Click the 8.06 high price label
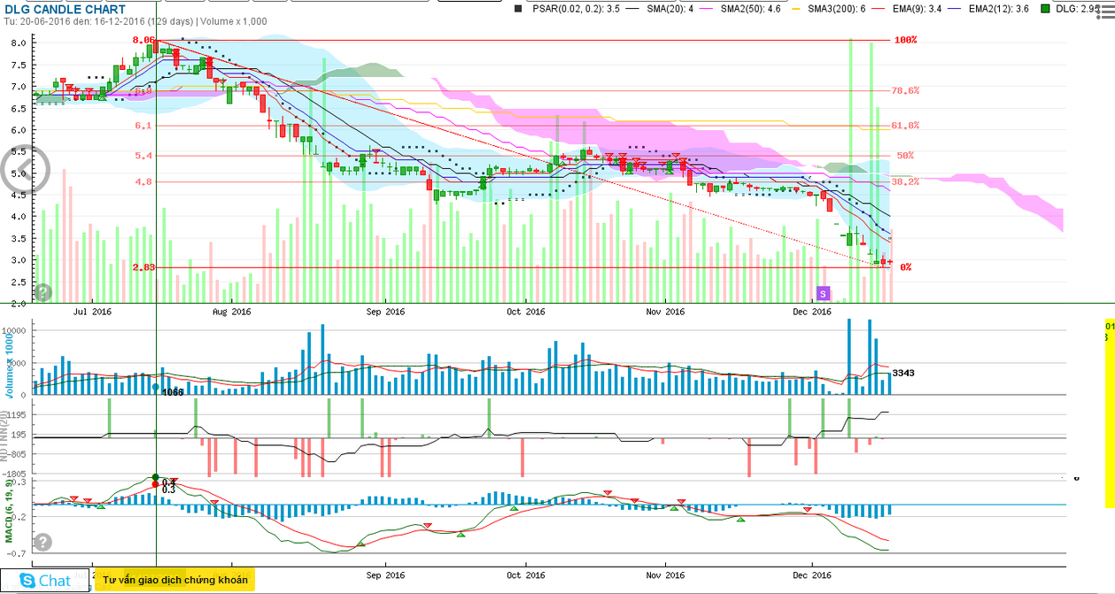The image size is (1115, 594). [x=143, y=41]
